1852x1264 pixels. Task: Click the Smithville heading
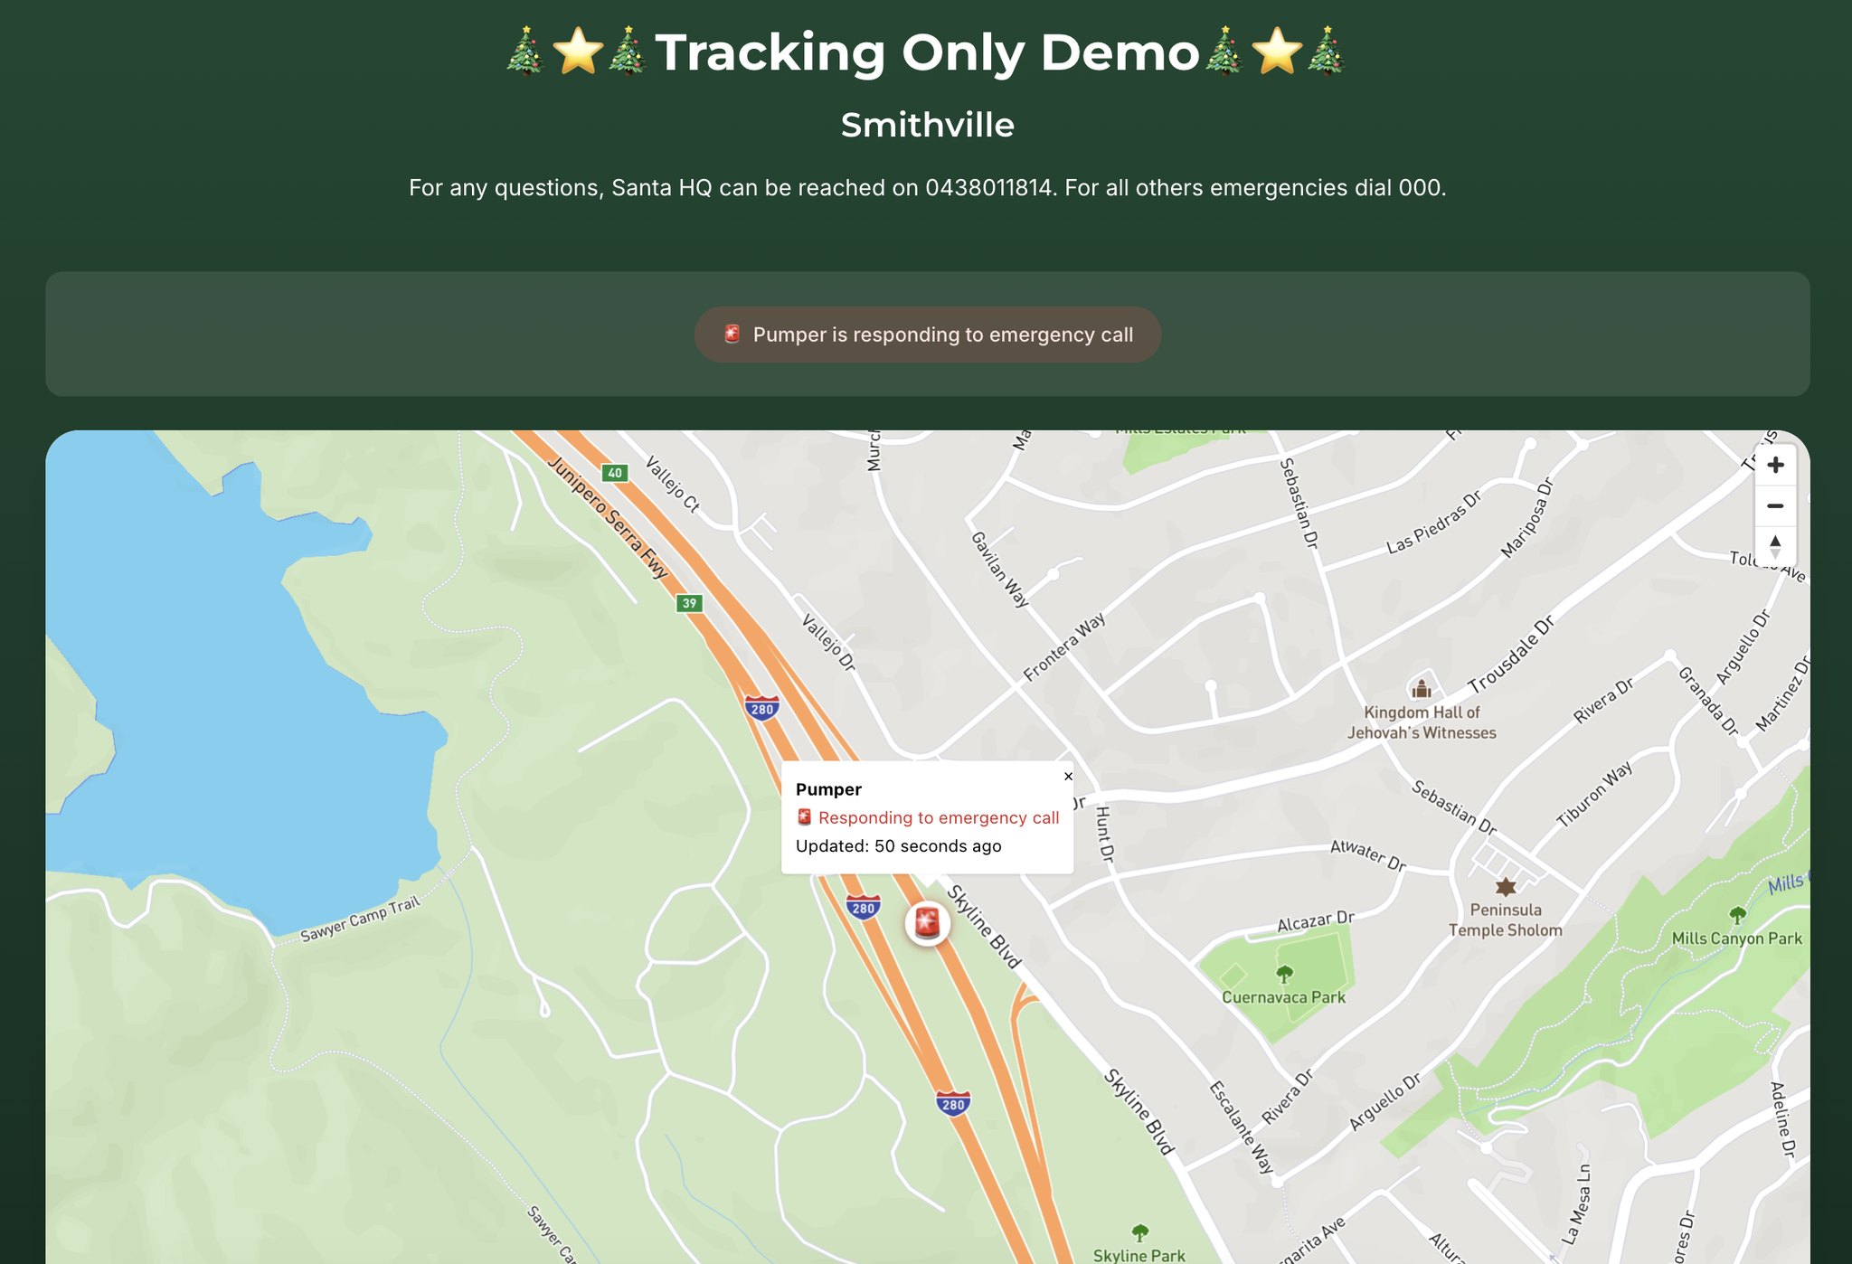(x=927, y=125)
